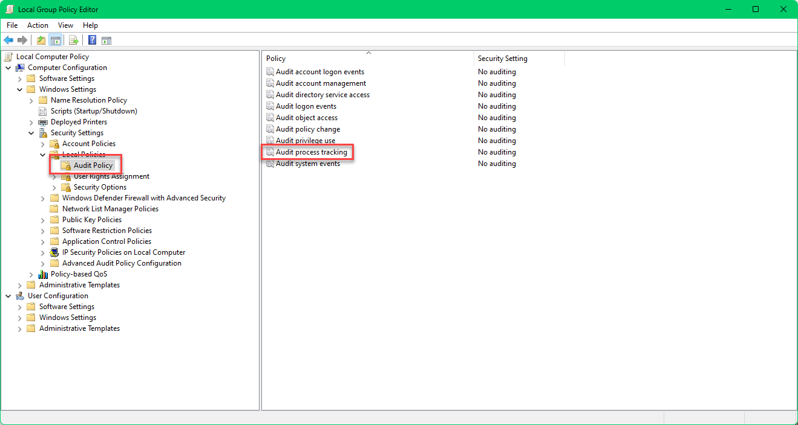The height and width of the screenshot is (425, 798).
Task: Click the Show/Hide Action Pane icon
Action: (106, 40)
